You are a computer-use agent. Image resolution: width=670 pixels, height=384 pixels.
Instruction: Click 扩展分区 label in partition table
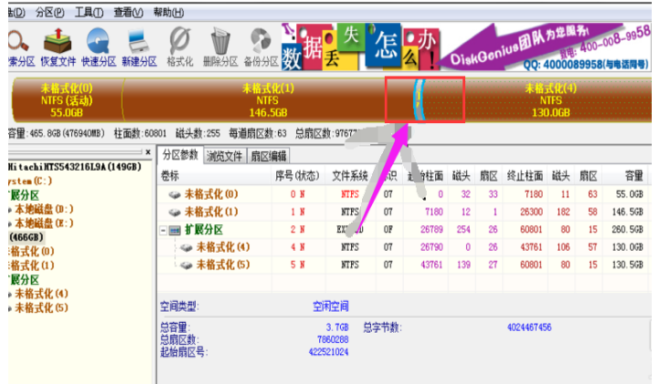(204, 230)
